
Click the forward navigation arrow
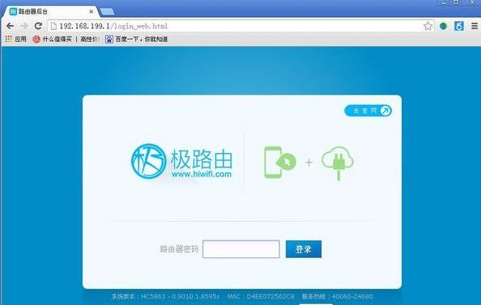coord(24,26)
